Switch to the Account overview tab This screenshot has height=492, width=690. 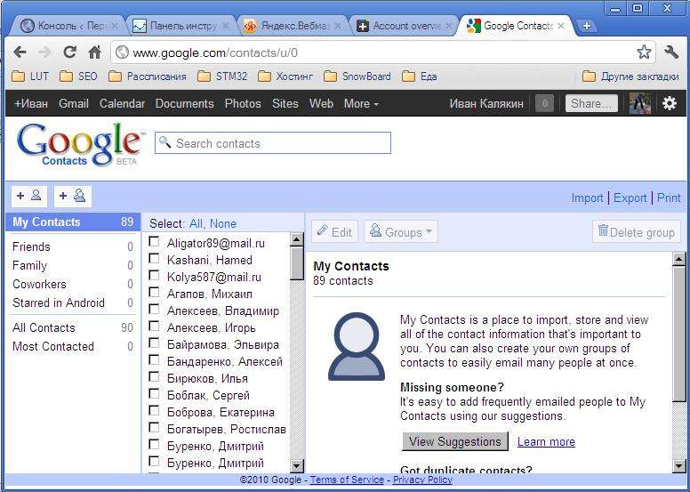(x=404, y=26)
